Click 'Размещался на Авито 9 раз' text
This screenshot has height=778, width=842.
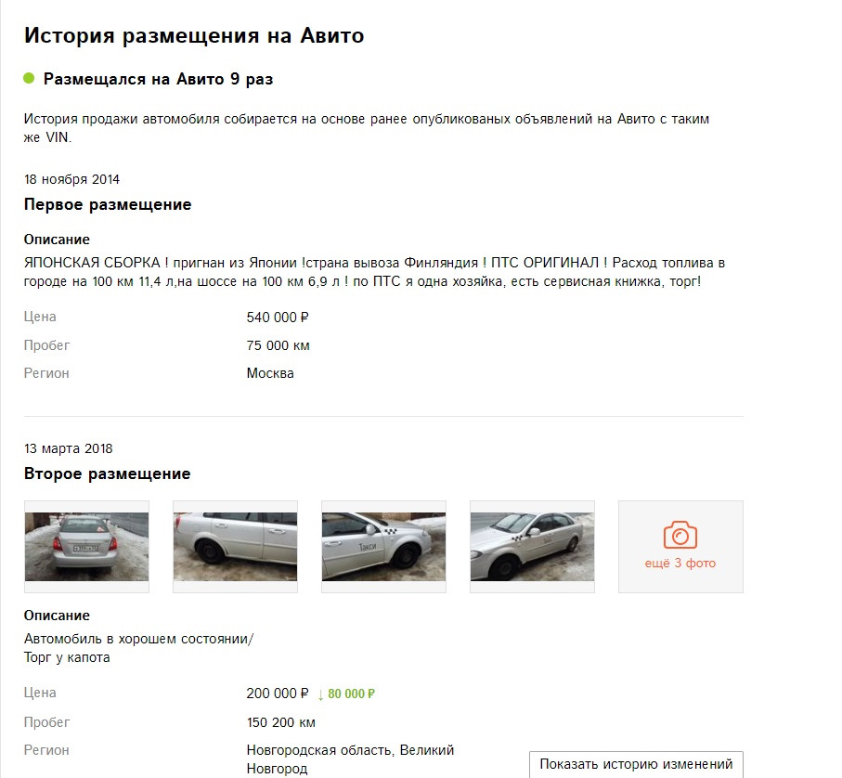(x=158, y=79)
